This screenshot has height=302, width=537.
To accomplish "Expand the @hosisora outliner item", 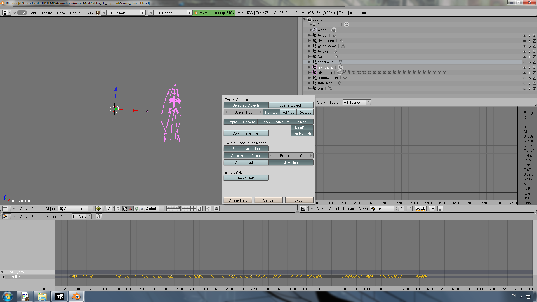I will [x=310, y=41].
